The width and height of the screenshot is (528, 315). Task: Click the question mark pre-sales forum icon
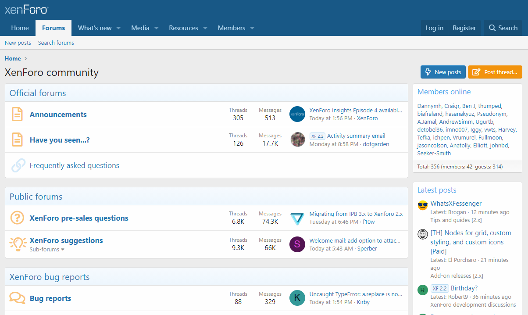[17, 218]
